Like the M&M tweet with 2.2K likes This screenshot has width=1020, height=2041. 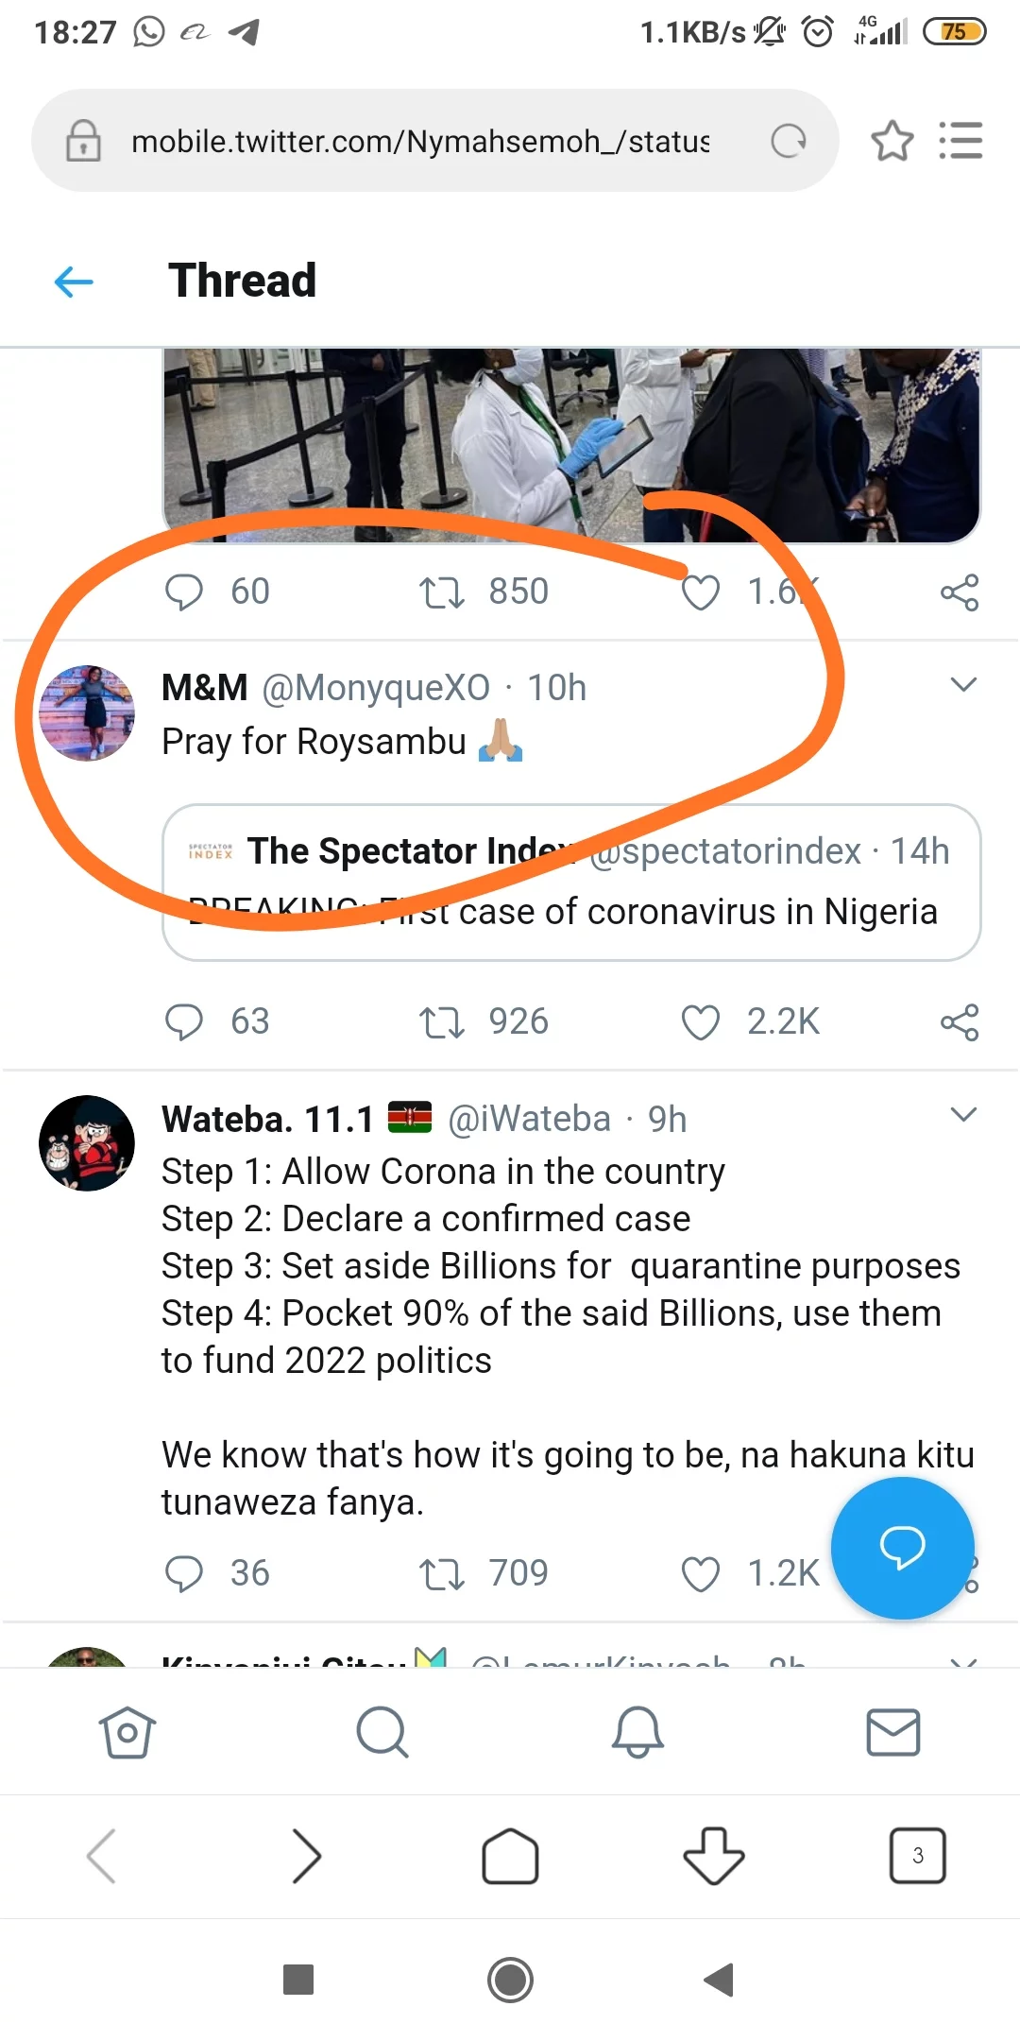pos(701,1022)
